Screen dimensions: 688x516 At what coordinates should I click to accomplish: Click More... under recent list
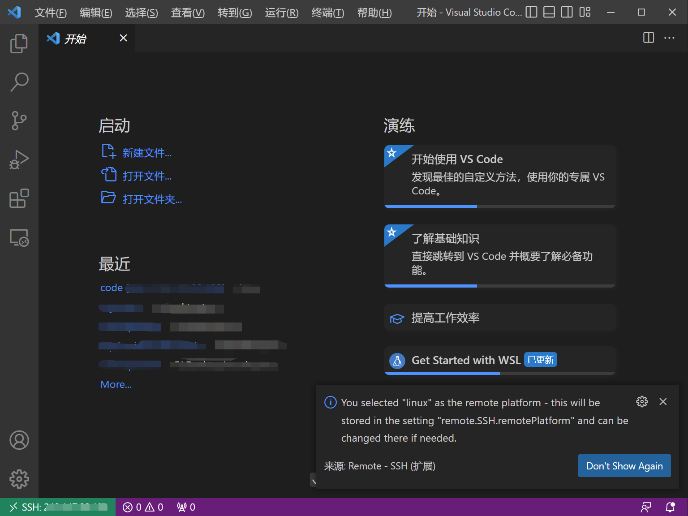coord(116,384)
